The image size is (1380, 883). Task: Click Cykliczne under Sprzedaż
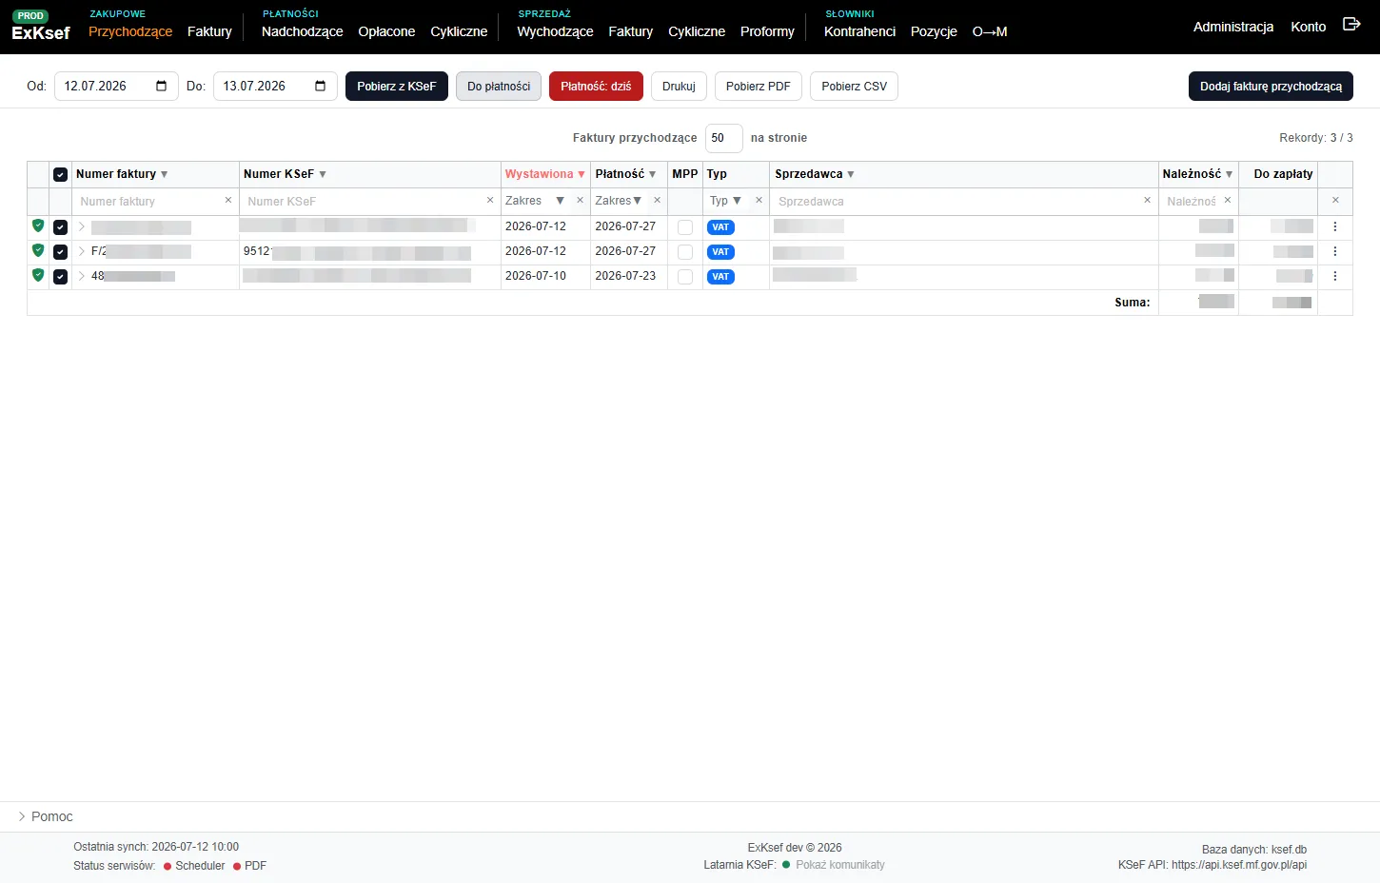[697, 31]
